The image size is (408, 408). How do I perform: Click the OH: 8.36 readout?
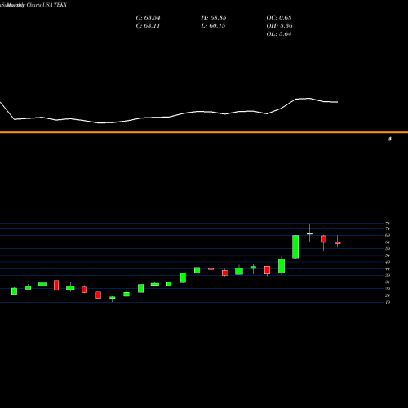279,26
